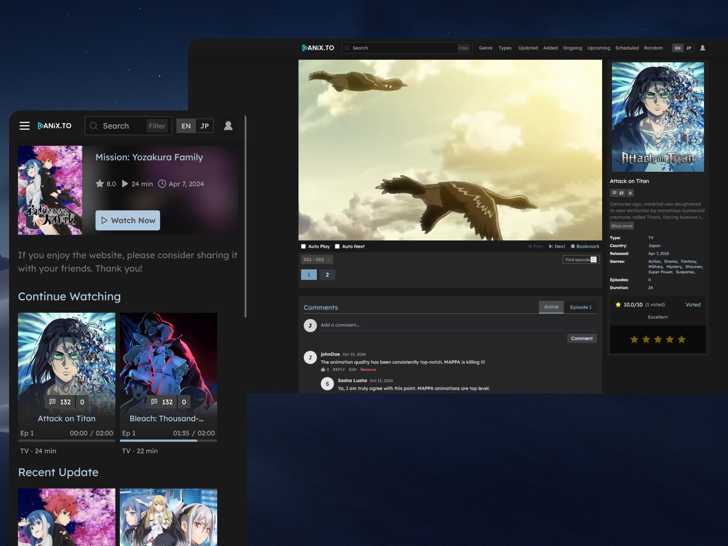
Task: Switch to the Anime comments tab
Action: (551, 307)
